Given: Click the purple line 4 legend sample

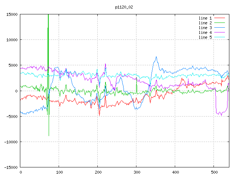Looking at the screenshot, I should (x=219, y=32).
